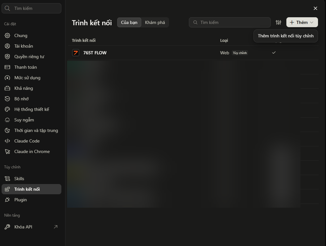Open the connector filter sliders icon
The image size is (326, 246).
tap(278, 22)
